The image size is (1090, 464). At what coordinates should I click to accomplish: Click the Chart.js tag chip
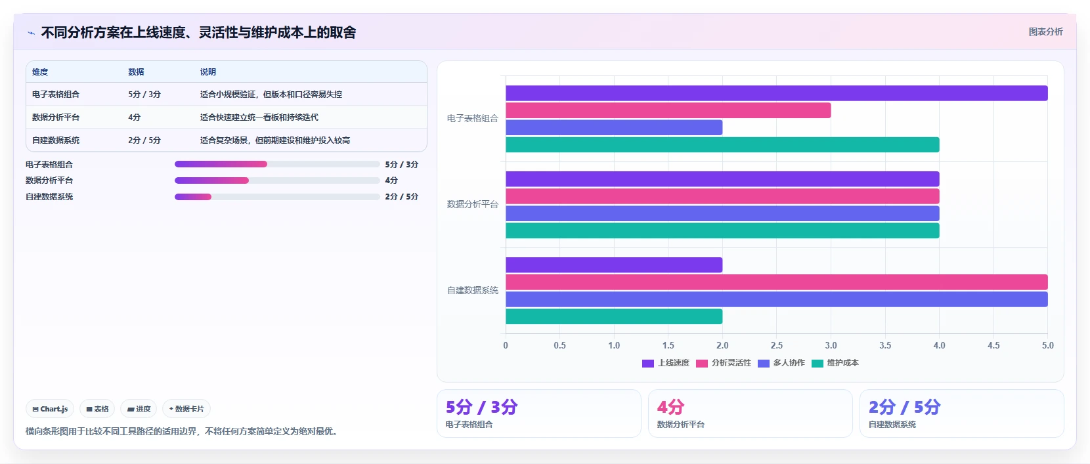(x=50, y=409)
